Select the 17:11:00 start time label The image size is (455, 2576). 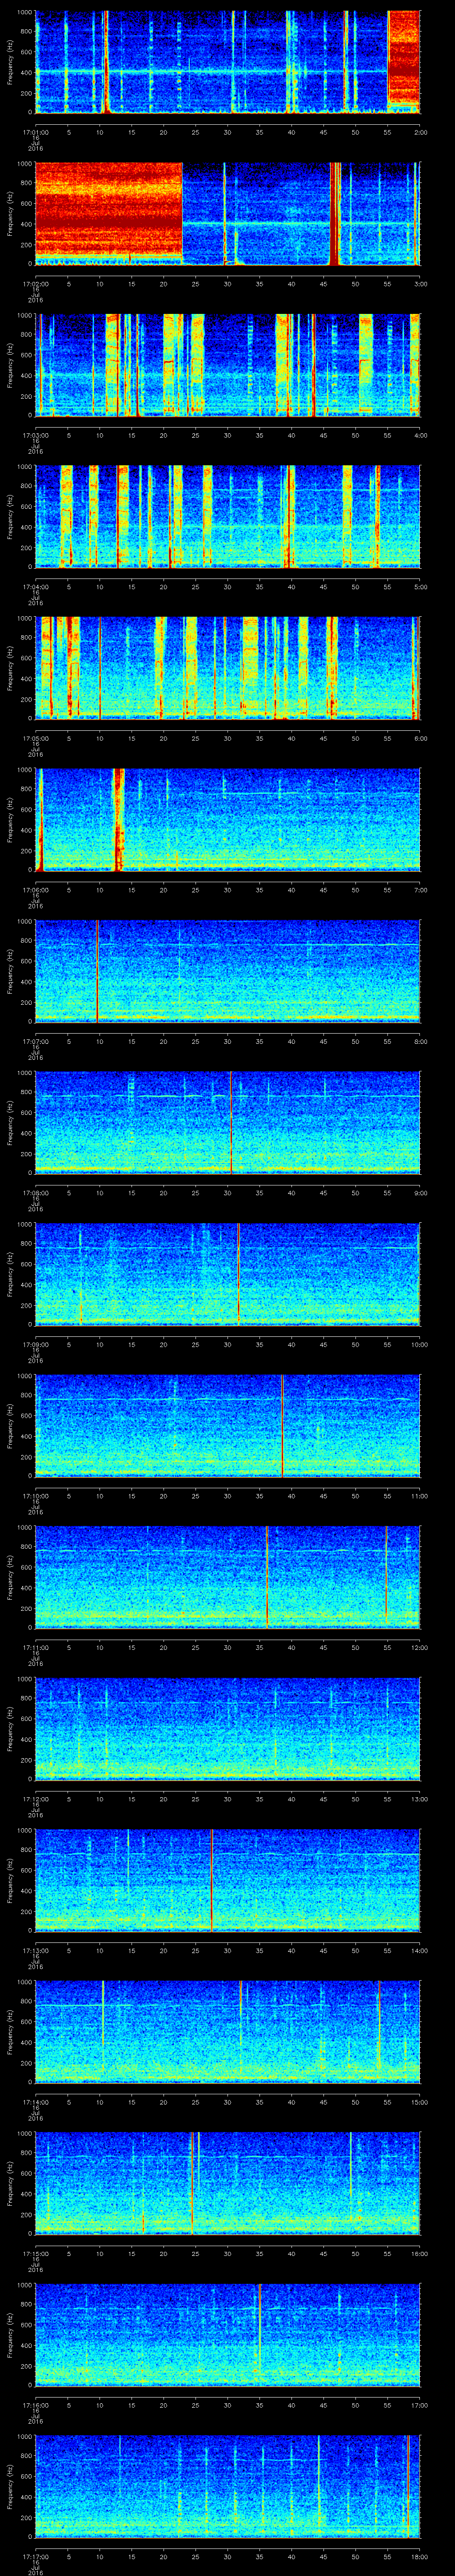(x=35, y=1647)
